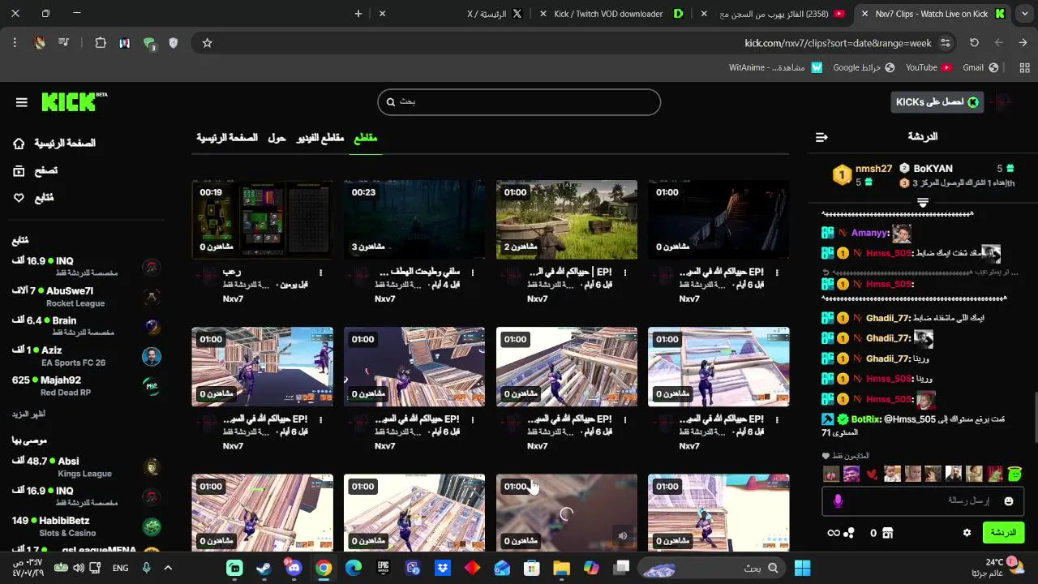1038x584 pixels.
Task: Play the 00:23 dark forest clip thumbnail
Action: click(x=414, y=220)
